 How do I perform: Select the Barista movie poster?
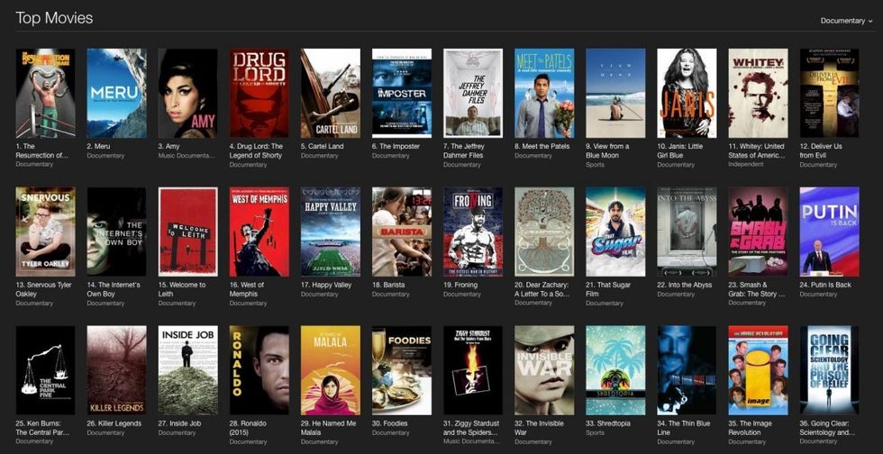[402, 232]
